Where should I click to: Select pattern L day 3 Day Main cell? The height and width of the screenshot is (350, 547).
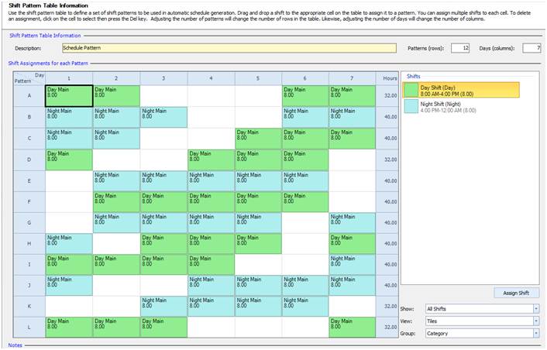click(x=163, y=328)
